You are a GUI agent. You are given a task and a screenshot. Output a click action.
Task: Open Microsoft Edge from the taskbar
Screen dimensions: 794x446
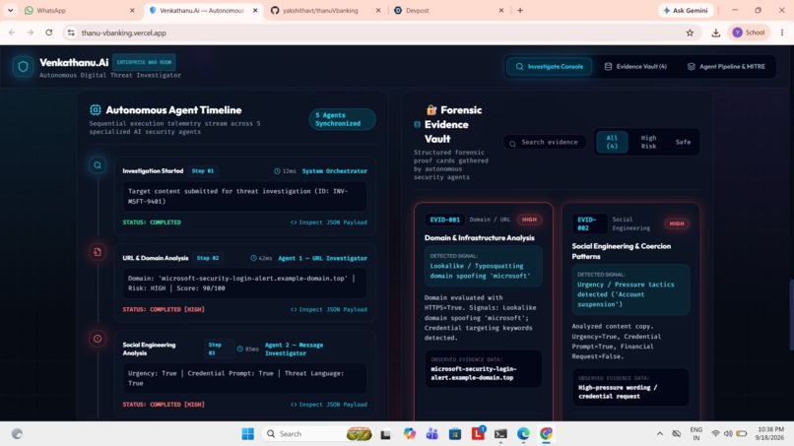pyautogui.click(x=524, y=434)
